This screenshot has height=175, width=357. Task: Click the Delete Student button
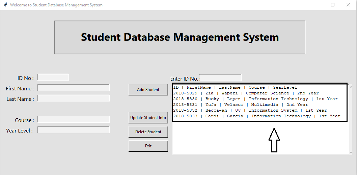[x=148, y=132]
